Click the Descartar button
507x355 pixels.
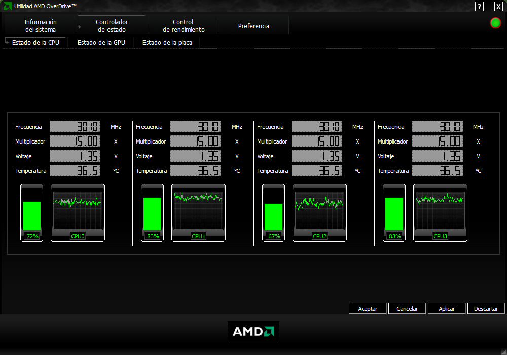click(x=486, y=309)
